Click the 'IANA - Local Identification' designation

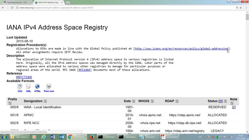click(x=42, y=107)
